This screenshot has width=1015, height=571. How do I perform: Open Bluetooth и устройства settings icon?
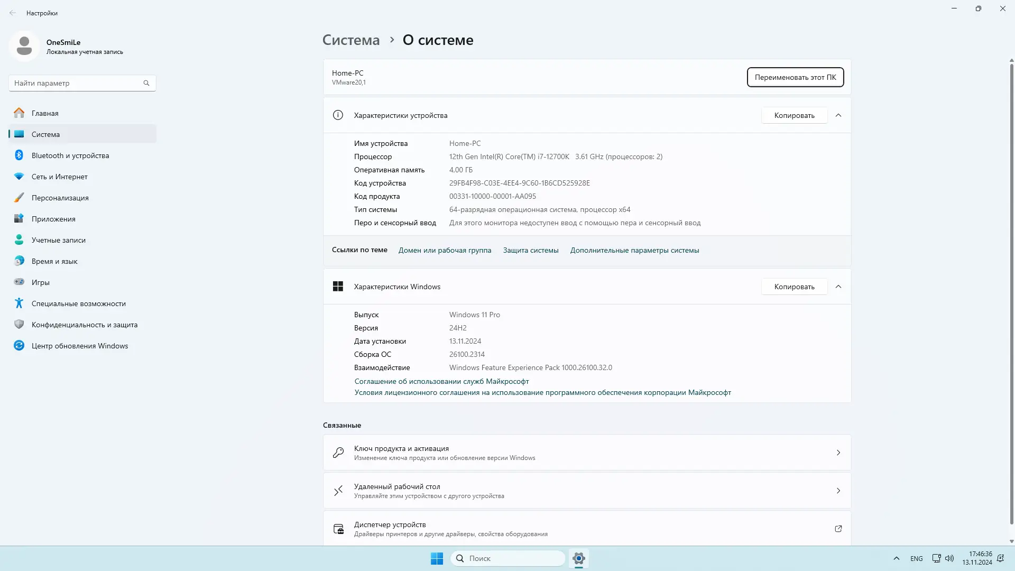tap(19, 155)
